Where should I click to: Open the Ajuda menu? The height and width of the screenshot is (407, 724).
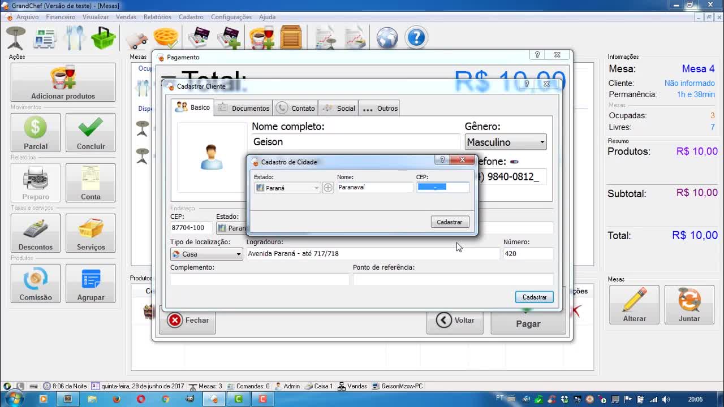267,17
